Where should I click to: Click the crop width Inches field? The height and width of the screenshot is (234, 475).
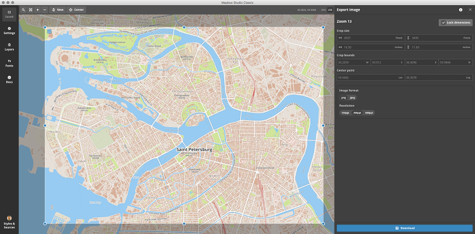tap(370, 47)
